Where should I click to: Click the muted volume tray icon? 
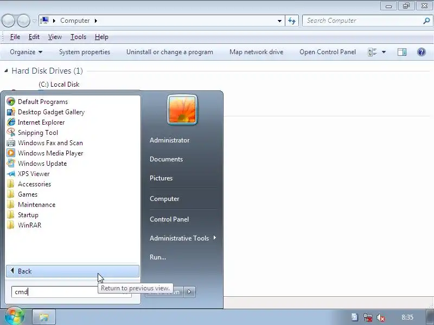click(381, 318)
